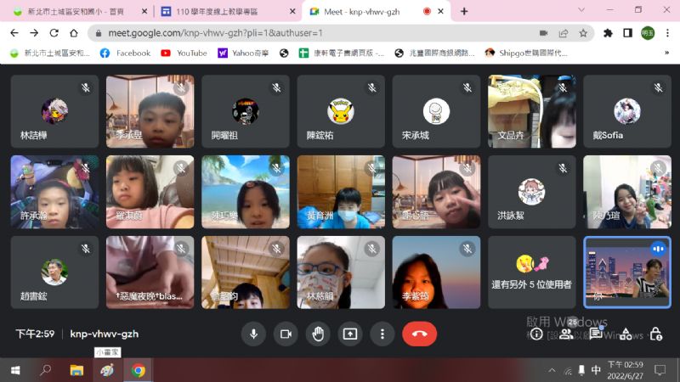Viewport: 680px width, 382px height.
Task: Click meeting code knp-vhwv-gzh text
Action: pos(105,334)
